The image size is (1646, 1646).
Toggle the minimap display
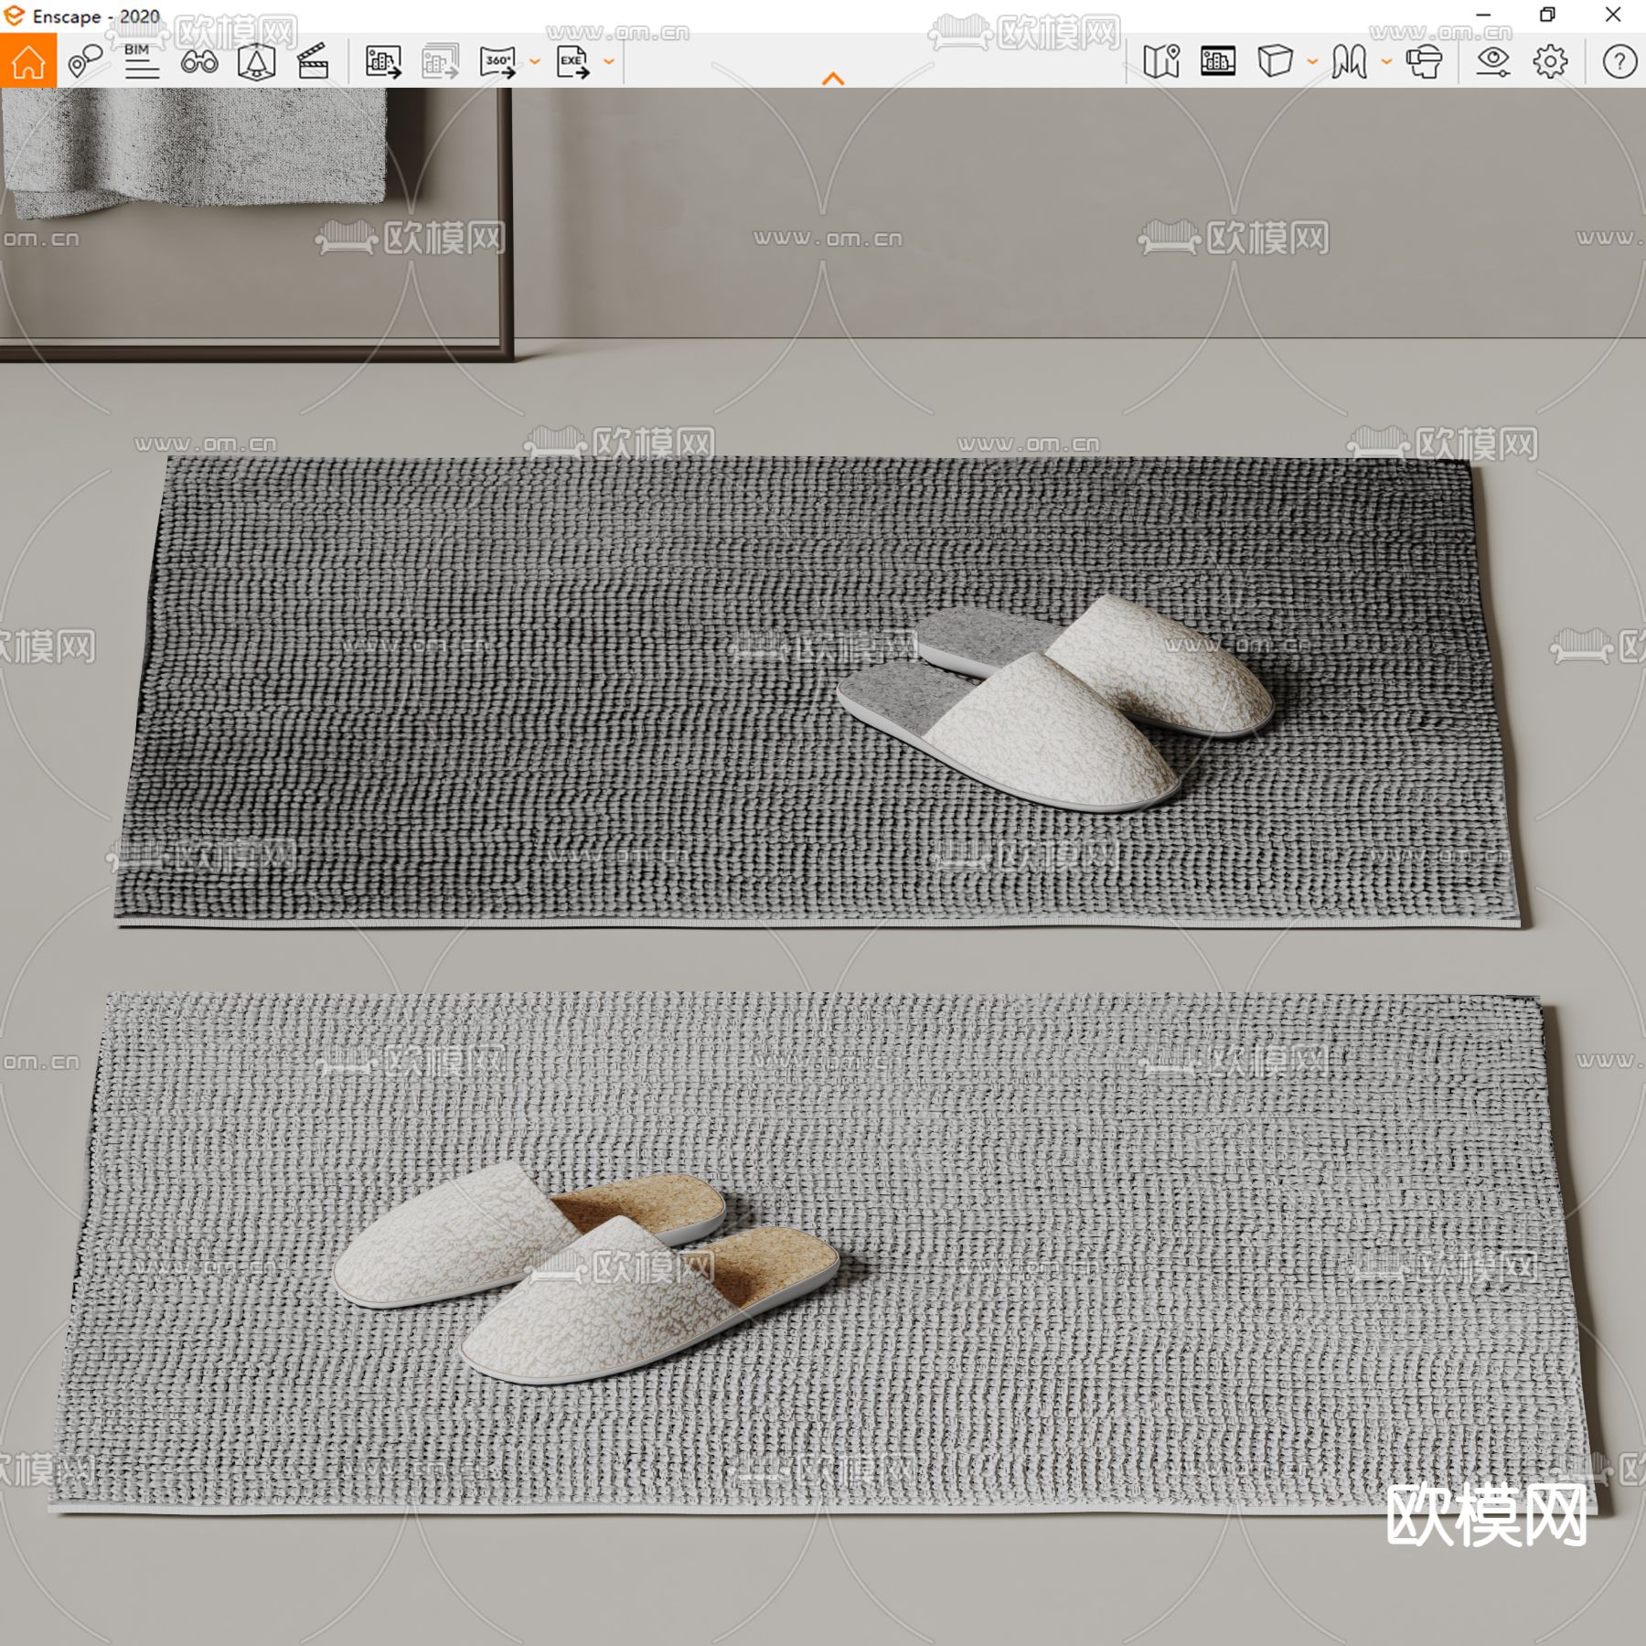tap(1161, 62)
